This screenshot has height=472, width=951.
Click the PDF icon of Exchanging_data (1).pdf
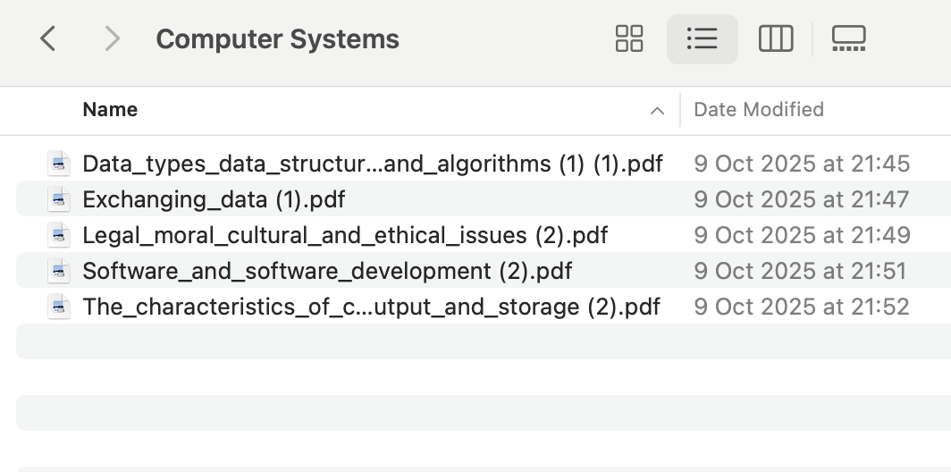click(60, 199)
